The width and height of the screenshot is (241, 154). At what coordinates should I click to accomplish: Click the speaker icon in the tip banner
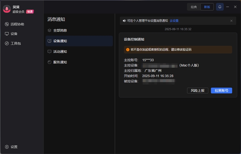124,21
